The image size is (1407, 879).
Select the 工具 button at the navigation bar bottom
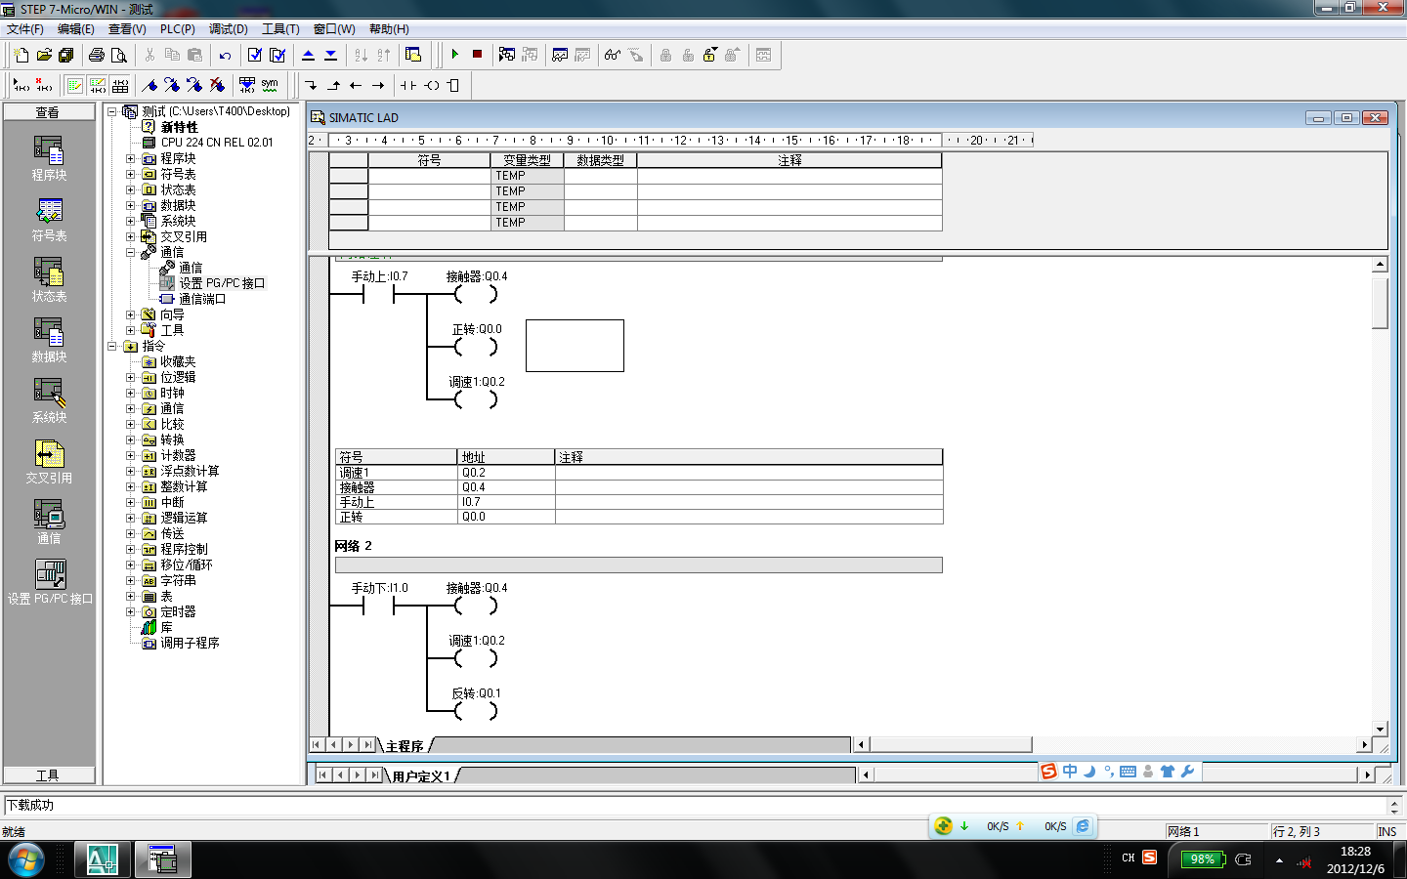49,775
